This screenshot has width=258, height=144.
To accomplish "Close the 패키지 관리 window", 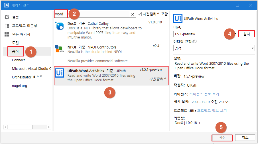I will click(x=250, y=5).
